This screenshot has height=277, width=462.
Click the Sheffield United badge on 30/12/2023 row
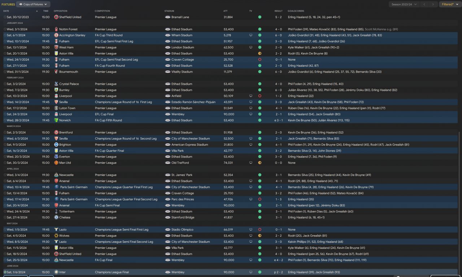pyautogui.click(x=56, y=17)
